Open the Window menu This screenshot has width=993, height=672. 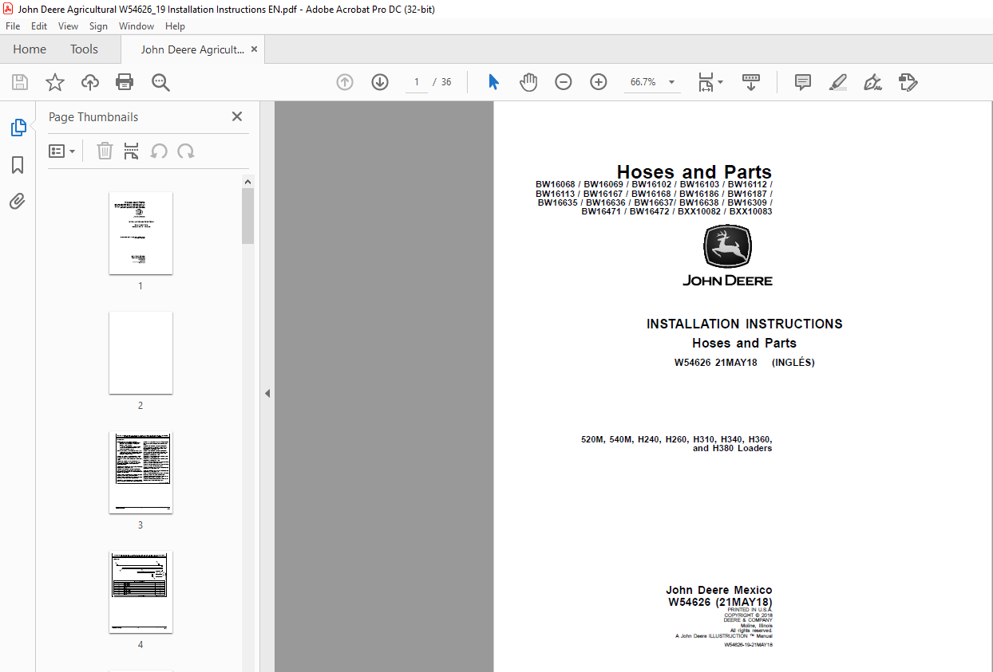pyautogui.click(x=136, y=26)
